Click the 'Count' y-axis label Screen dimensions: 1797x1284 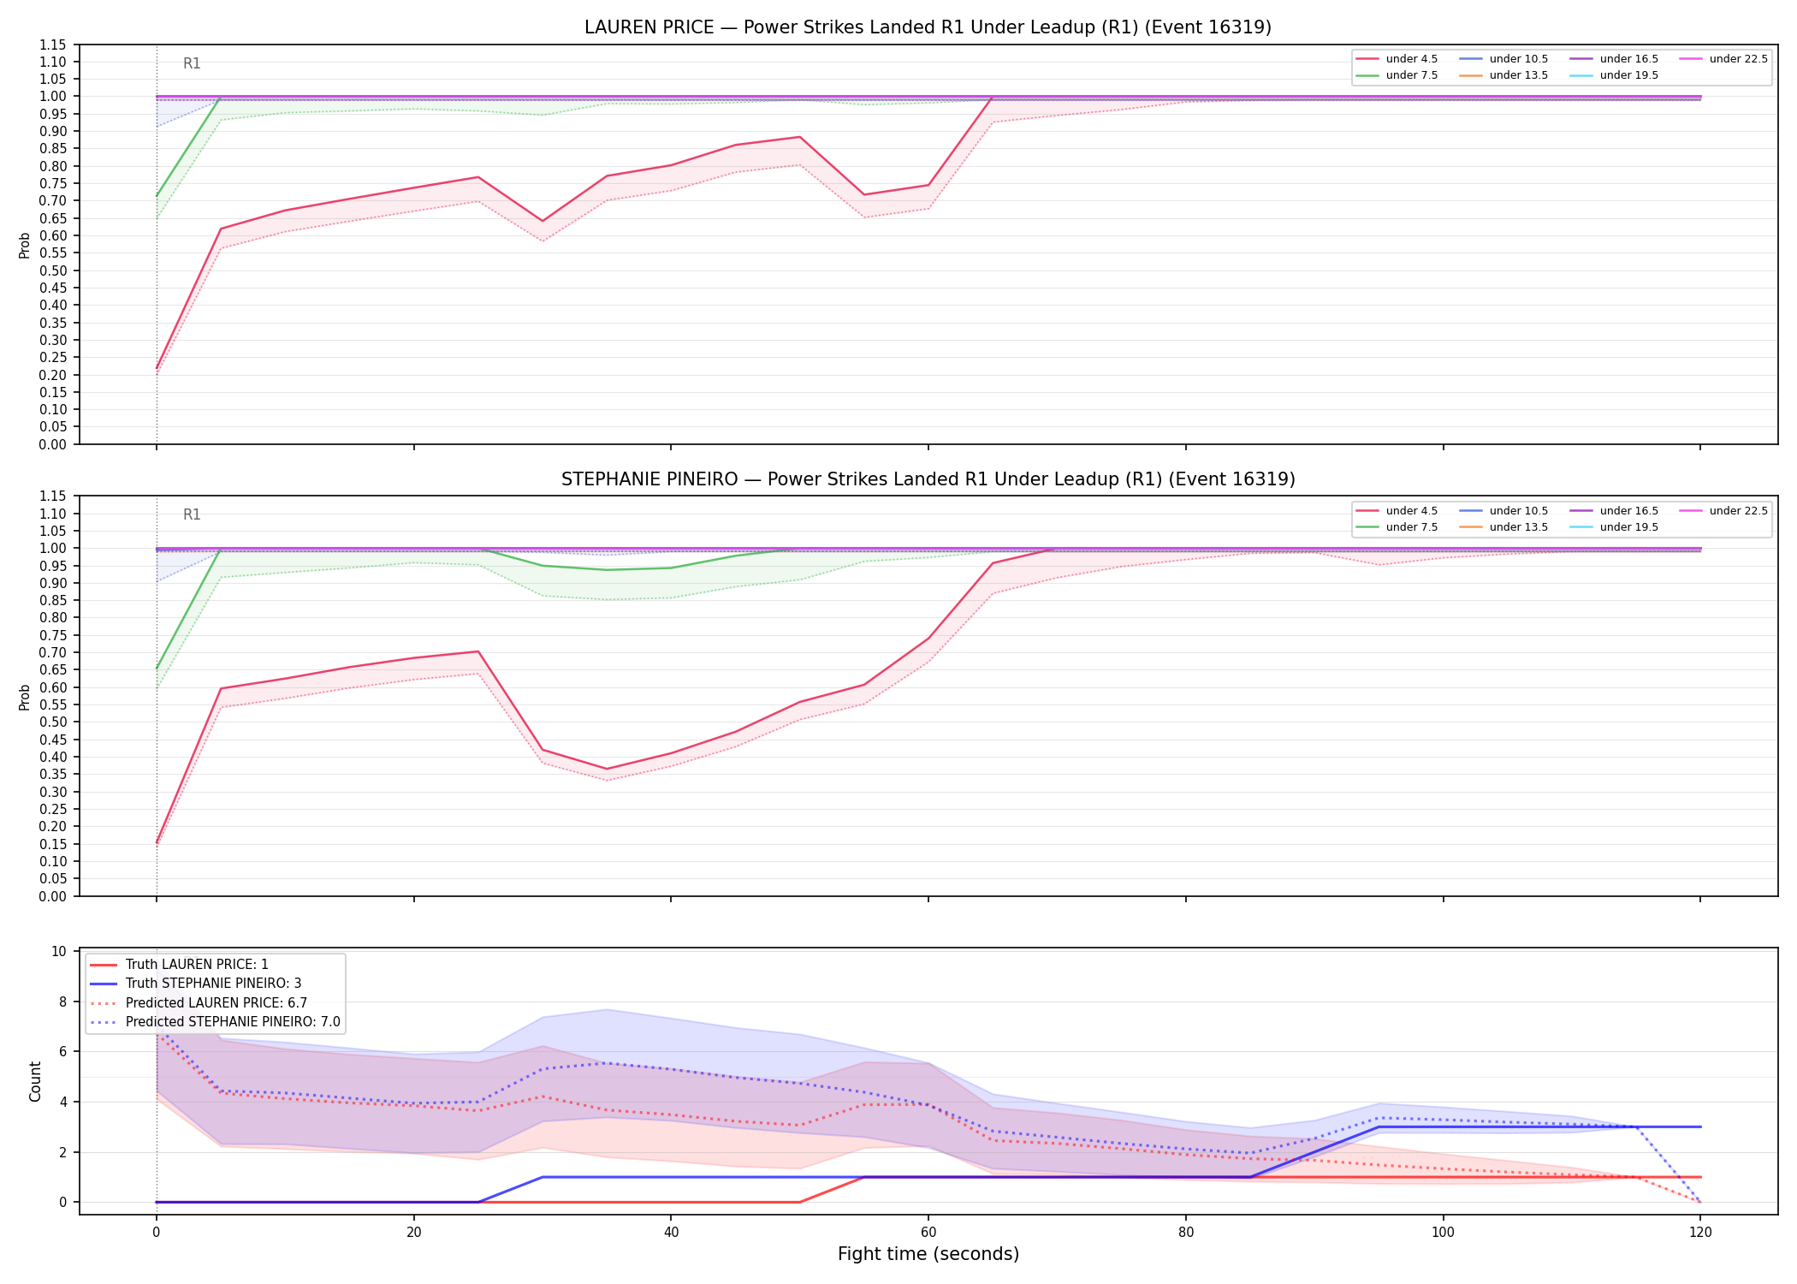(35, 1081)
